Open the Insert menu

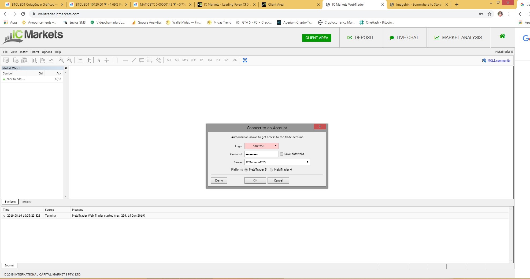pyautogui.click(x=24, y=52)
